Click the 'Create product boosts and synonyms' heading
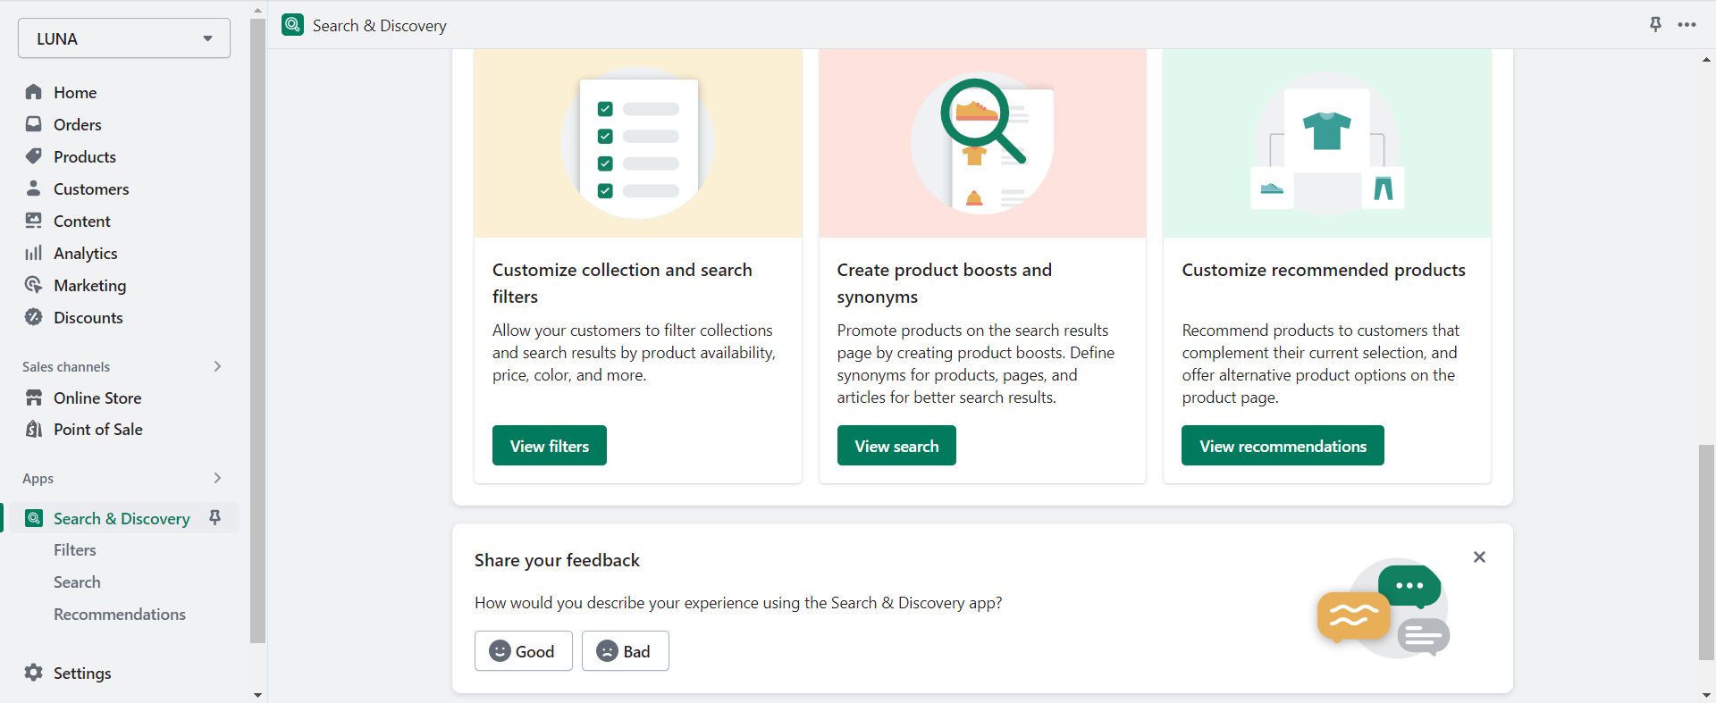This screenshot has width=1716, height=703. [x=945, y=283]
